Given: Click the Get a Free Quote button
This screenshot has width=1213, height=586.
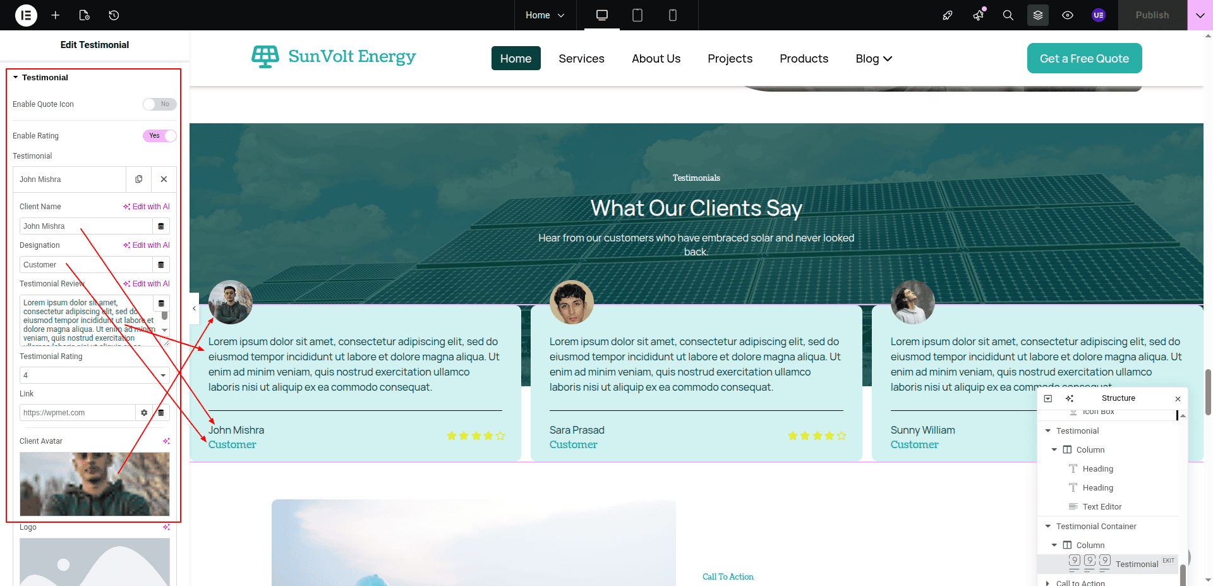Looking at the screenshot, I should [1084, 59].
